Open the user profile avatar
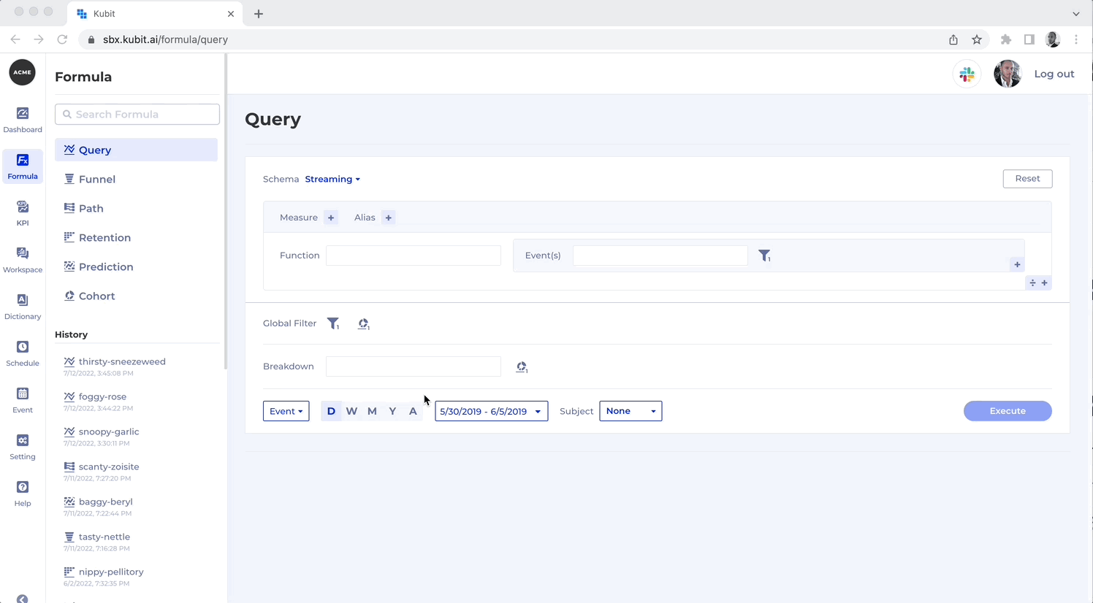 click(x=1008, y=74)
